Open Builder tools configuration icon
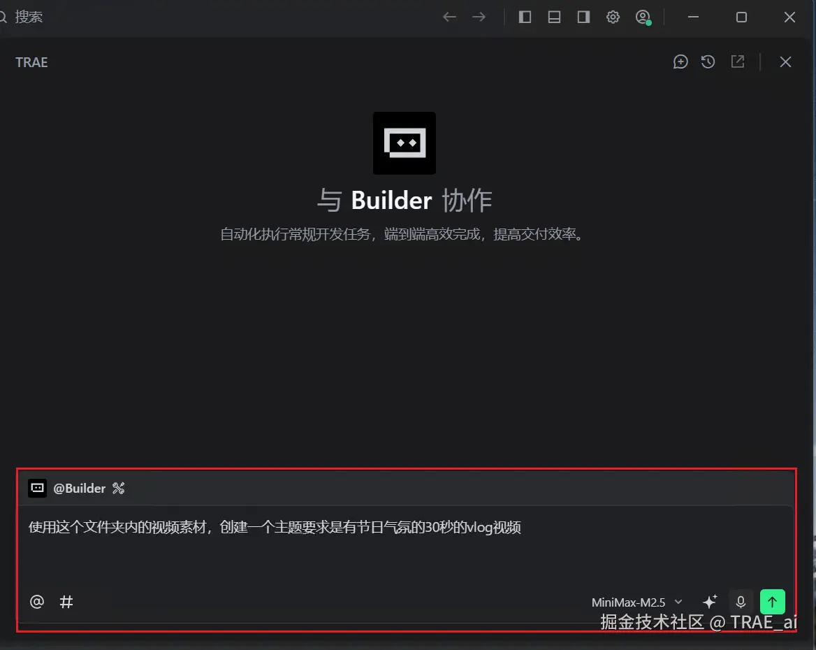This screenshot has width=816, height=650. [x=119, y=489]
